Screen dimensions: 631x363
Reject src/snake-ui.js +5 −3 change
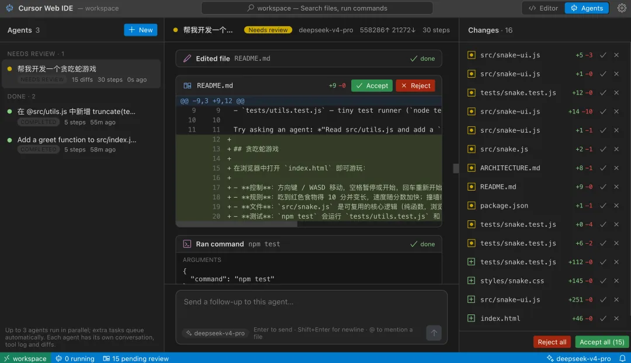616,55
